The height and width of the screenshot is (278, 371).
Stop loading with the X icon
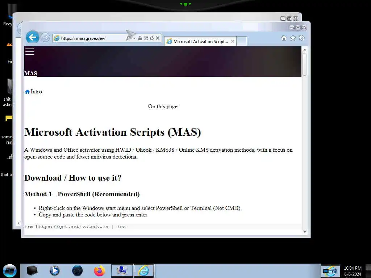tap(158, 38)
